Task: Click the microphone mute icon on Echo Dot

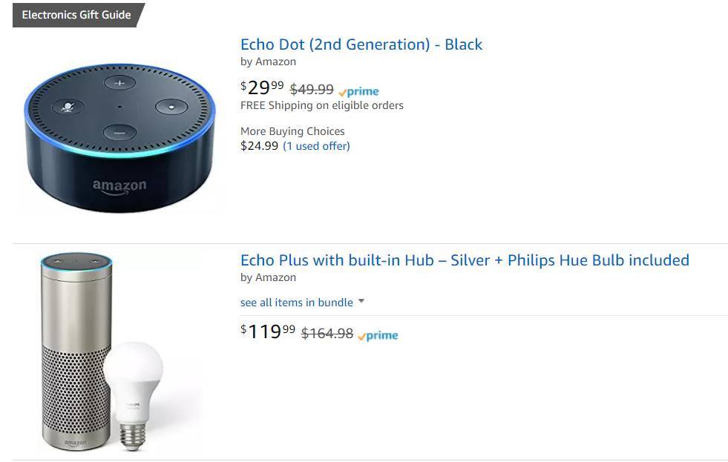Action: [x=68, y=107]
